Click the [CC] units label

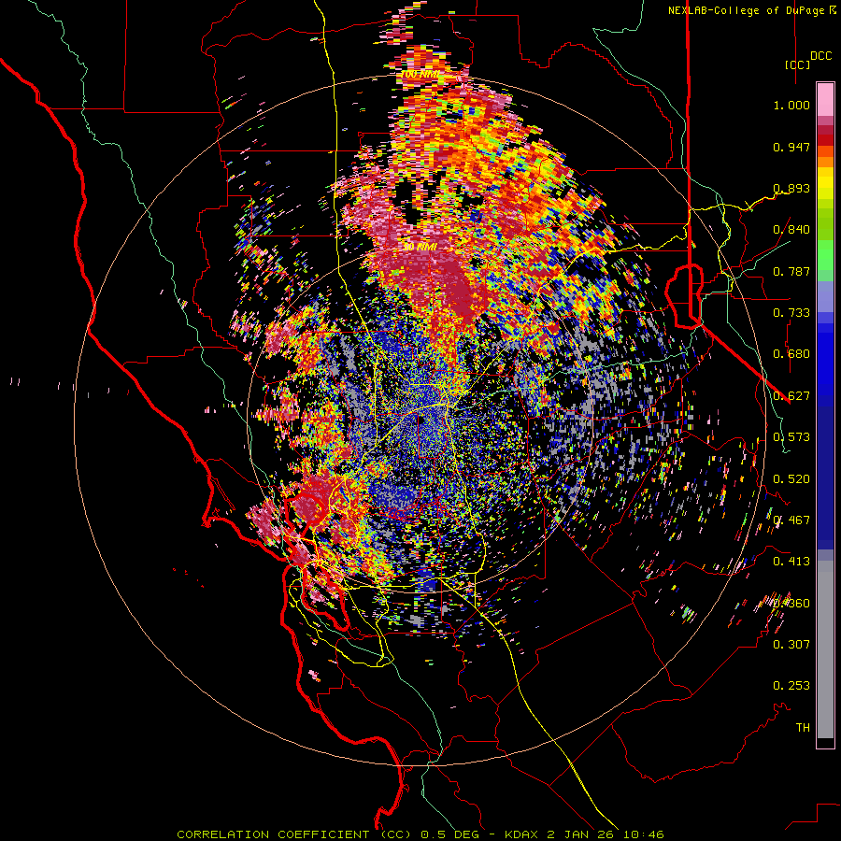coord(798,64)
